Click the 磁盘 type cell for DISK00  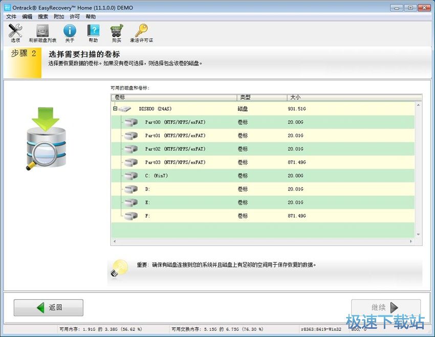point(243,109)
